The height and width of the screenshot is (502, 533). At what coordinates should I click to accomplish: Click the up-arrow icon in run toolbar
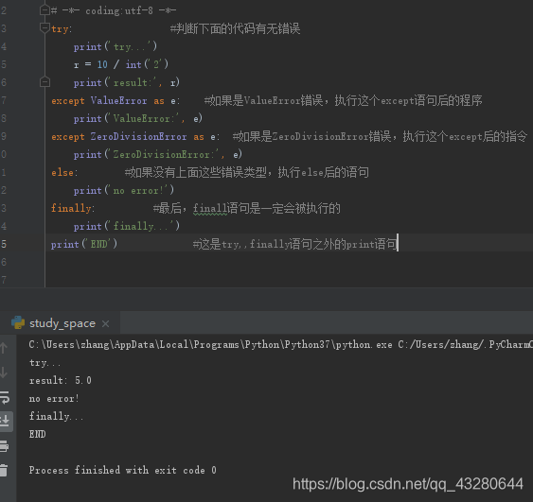click(4, 348)
